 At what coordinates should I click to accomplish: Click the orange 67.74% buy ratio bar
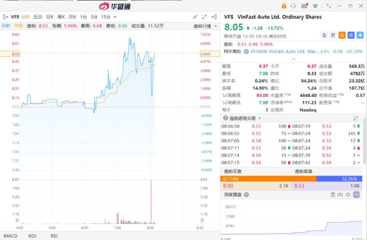coord(268,179)
